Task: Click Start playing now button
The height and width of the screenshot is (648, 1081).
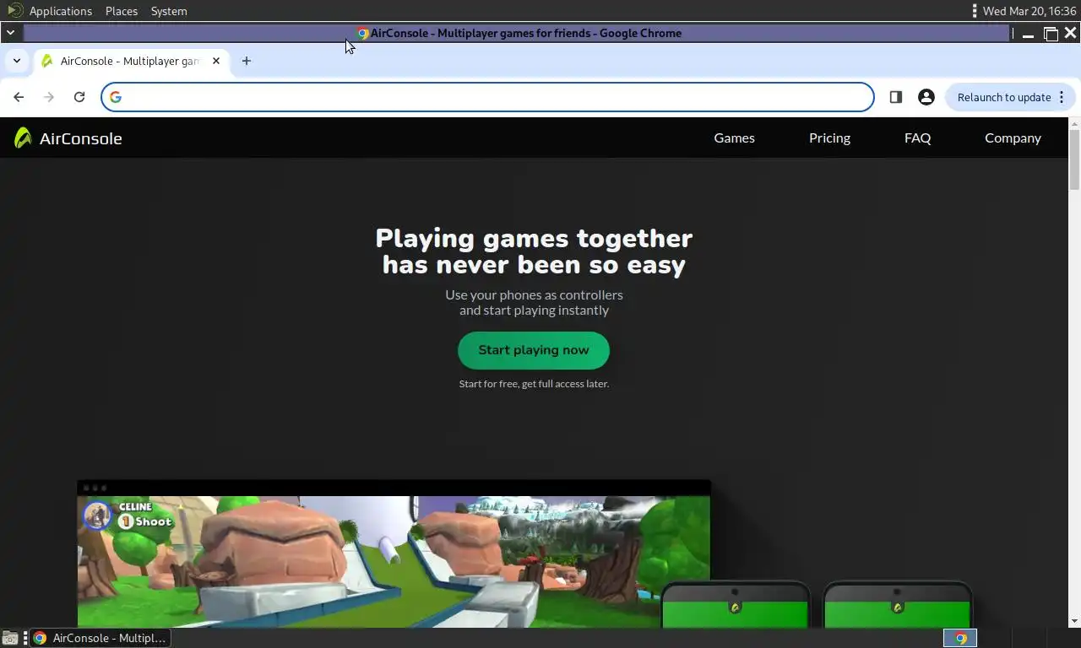Action: tap(534, 350)
